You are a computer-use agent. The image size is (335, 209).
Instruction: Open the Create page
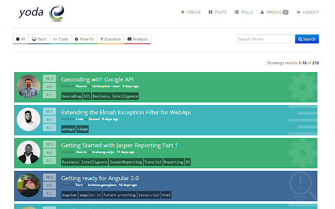pyautogui.click(x=191, y=12)
